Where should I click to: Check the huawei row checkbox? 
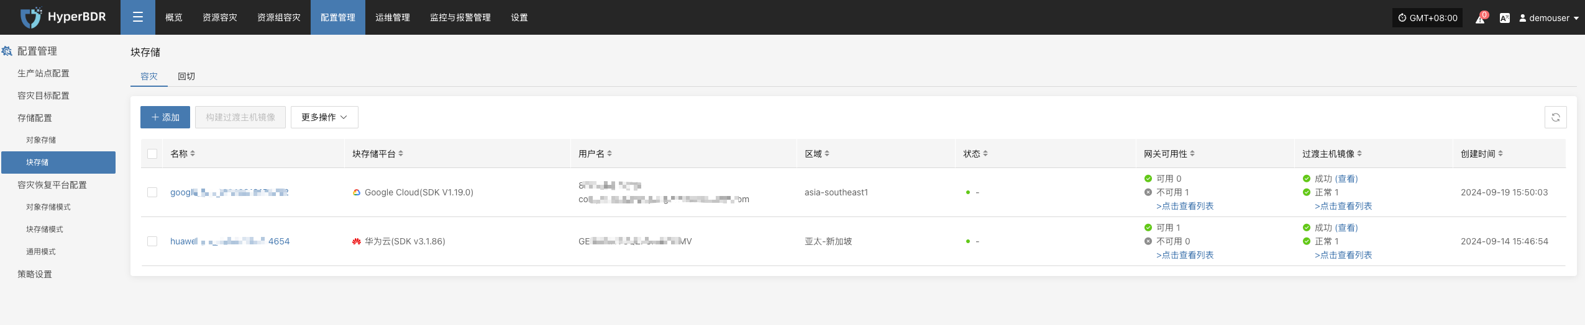152,241
